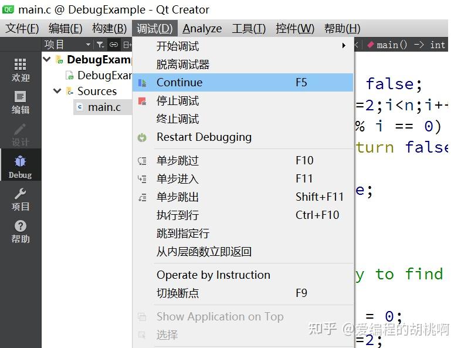Select Restart Debugging entry
The width and height of the screenshot is (461, 348).
click(x=243, y=137)
